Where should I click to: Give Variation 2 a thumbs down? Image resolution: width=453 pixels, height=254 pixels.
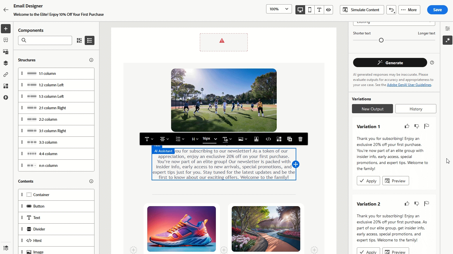pos(417,204)
